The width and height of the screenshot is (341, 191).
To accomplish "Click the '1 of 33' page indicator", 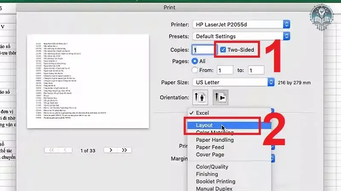I will [88, 151].
